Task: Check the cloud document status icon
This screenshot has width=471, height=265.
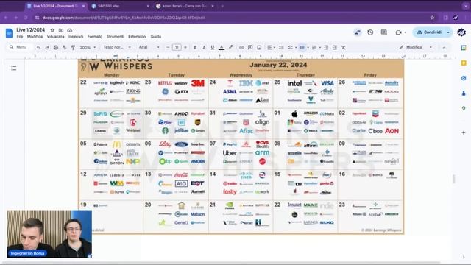Action: pos(70,30)
